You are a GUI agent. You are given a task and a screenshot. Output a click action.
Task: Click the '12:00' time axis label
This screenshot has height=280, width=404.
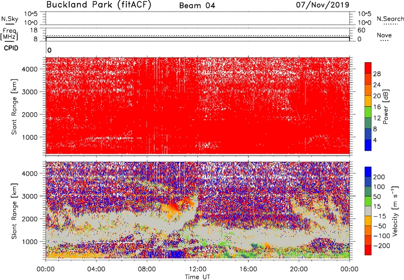tap(197, 269)
